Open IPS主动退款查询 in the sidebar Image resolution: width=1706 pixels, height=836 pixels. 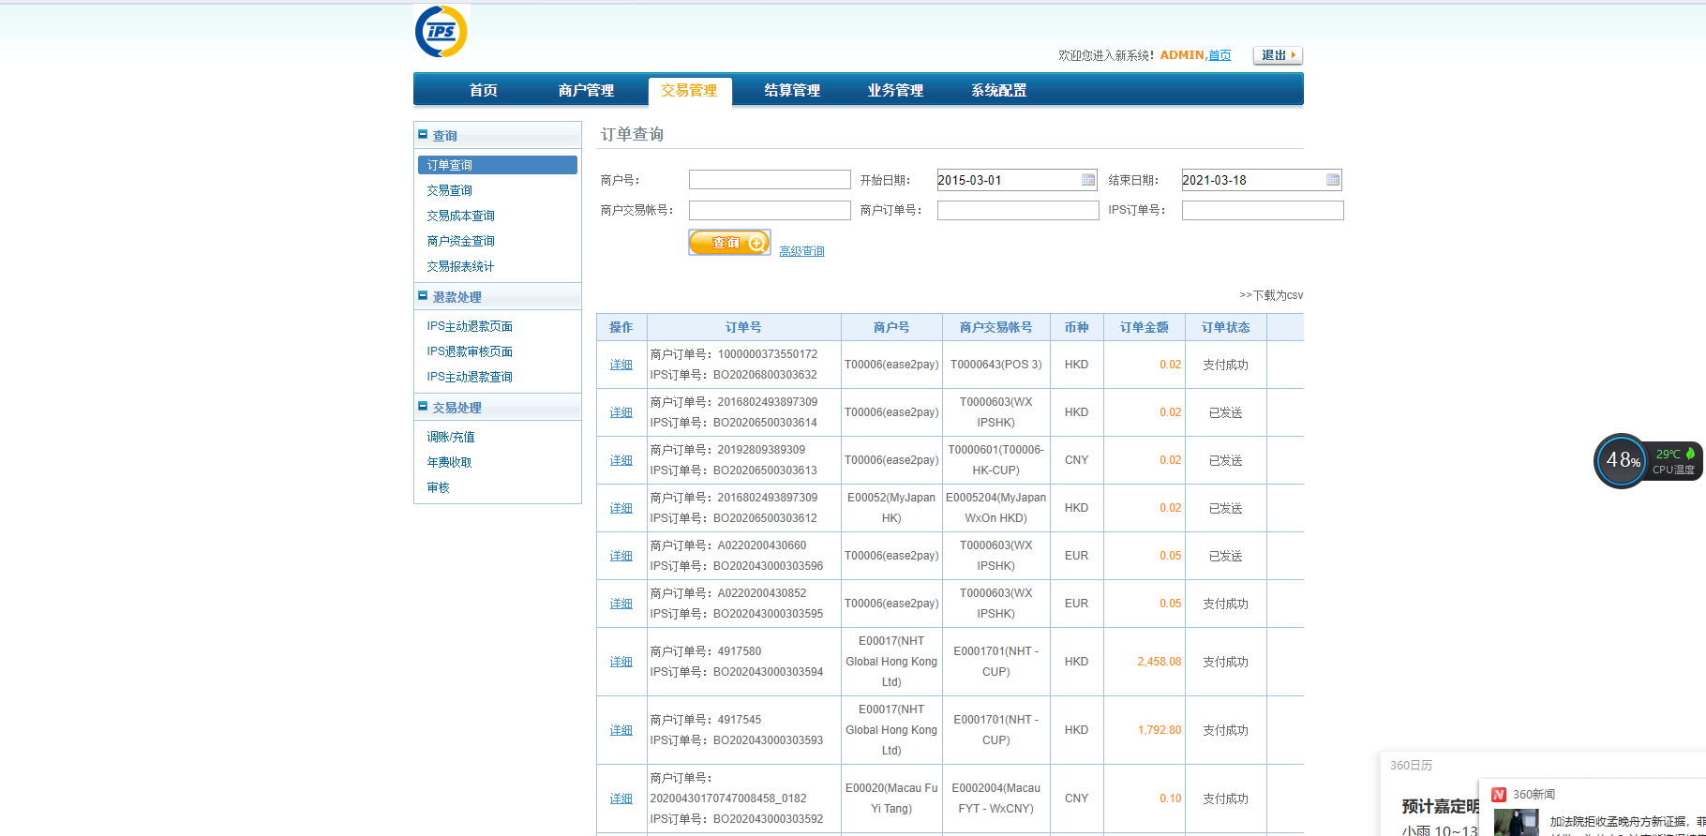(470, 377)
